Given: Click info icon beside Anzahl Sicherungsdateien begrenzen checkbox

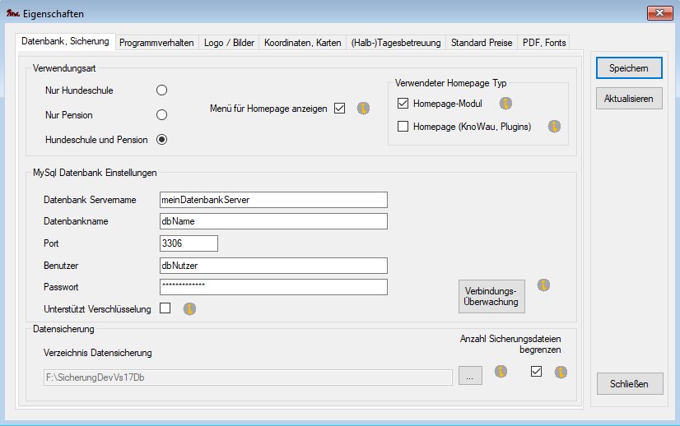Looking at the screenshot, I should tap(560, 372).
